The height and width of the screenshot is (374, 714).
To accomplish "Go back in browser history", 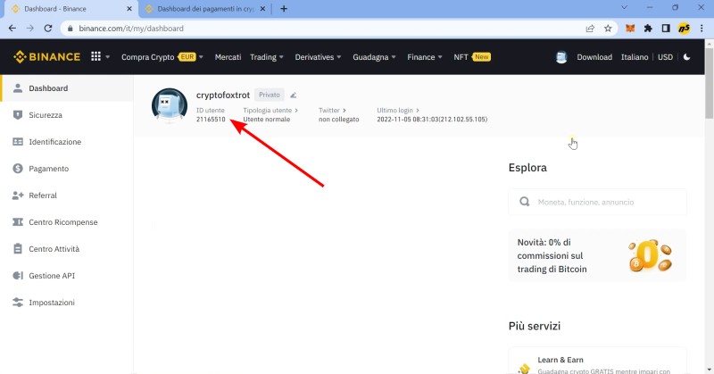I will (12, 29).
